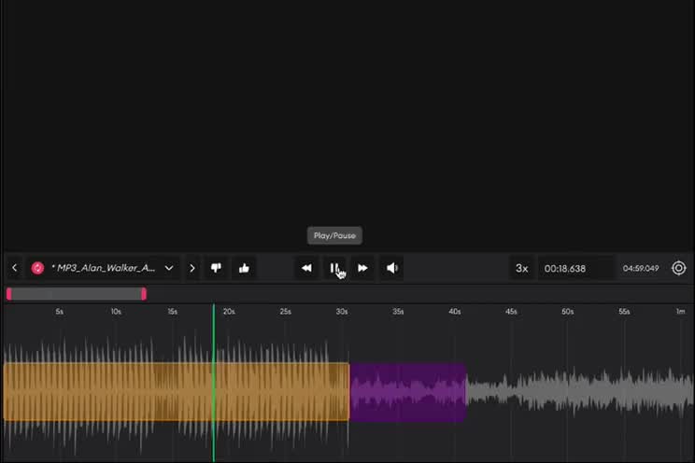Click the fast forward button
Screen dimensions: 695x463
click(362, 268)
